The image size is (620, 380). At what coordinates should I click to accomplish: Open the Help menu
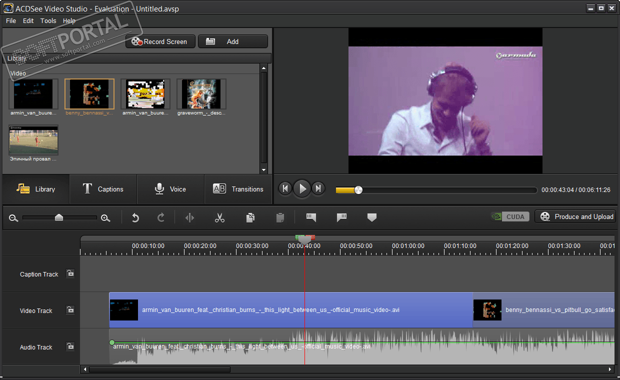[x=69, y=20]
